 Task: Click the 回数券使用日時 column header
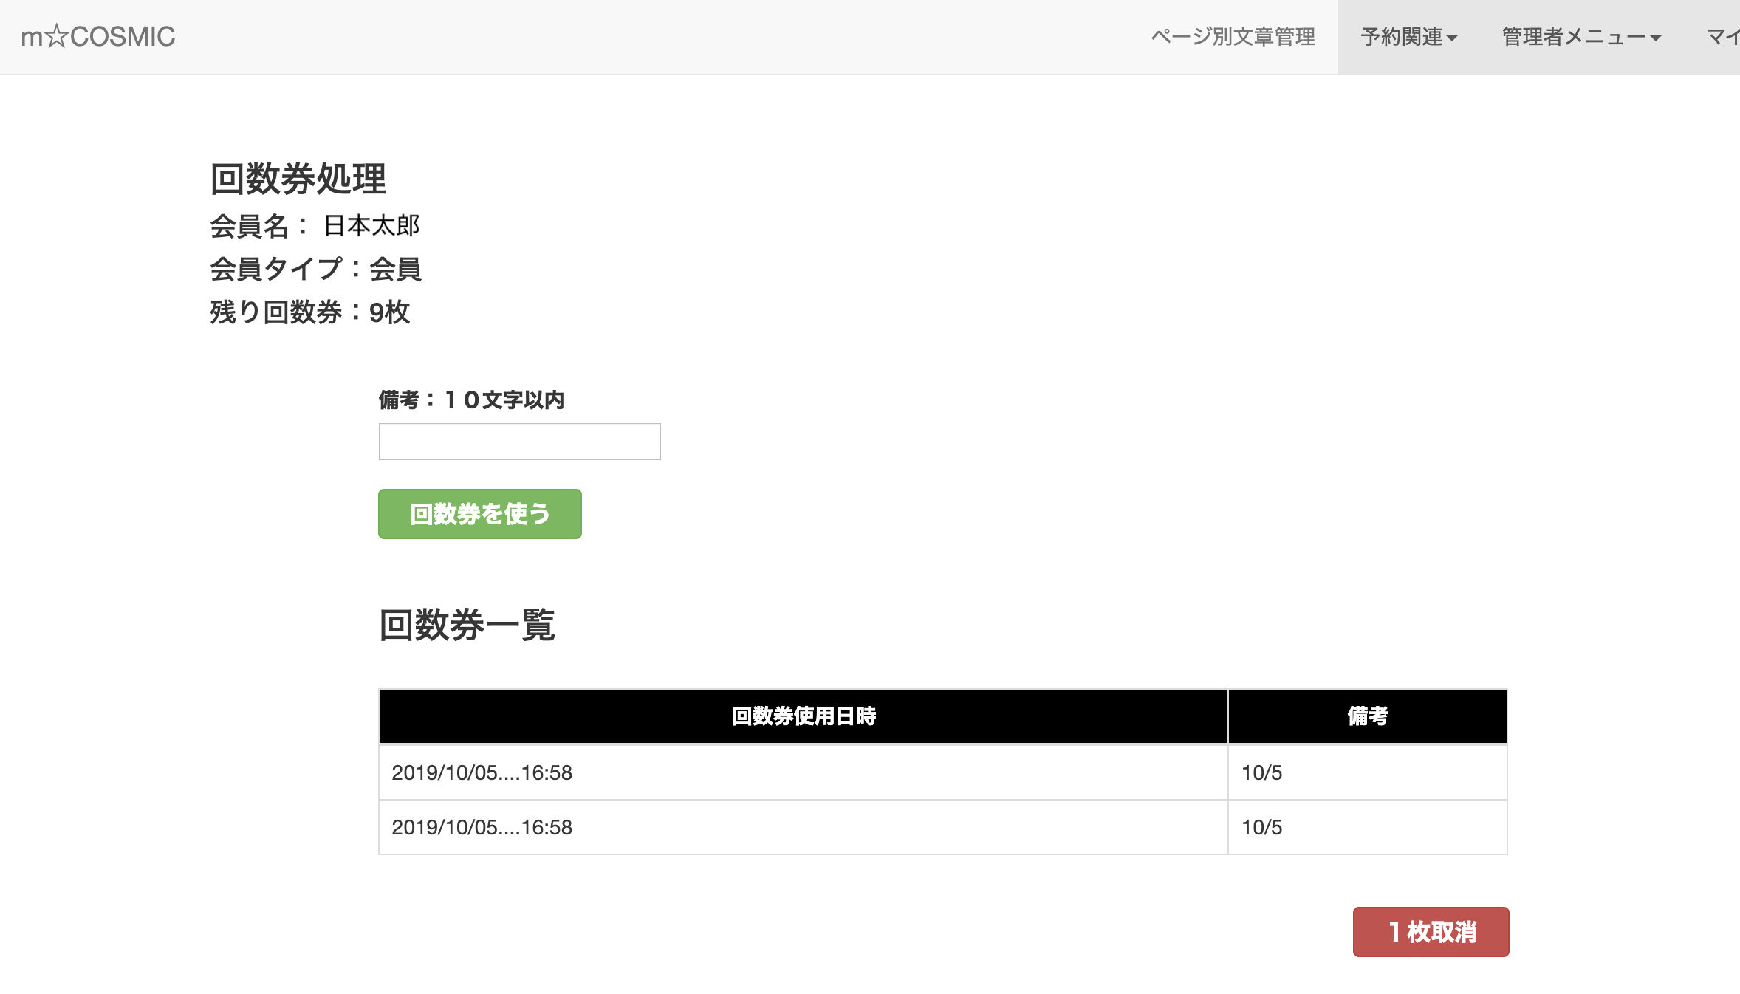803,716
